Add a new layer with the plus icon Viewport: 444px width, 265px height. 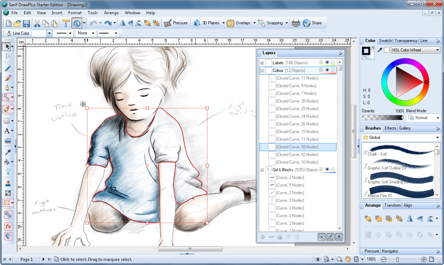[x=262, y=237]
